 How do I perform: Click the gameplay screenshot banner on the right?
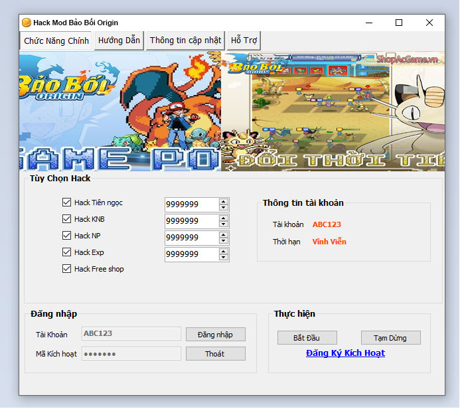click(x=333, y=112)
